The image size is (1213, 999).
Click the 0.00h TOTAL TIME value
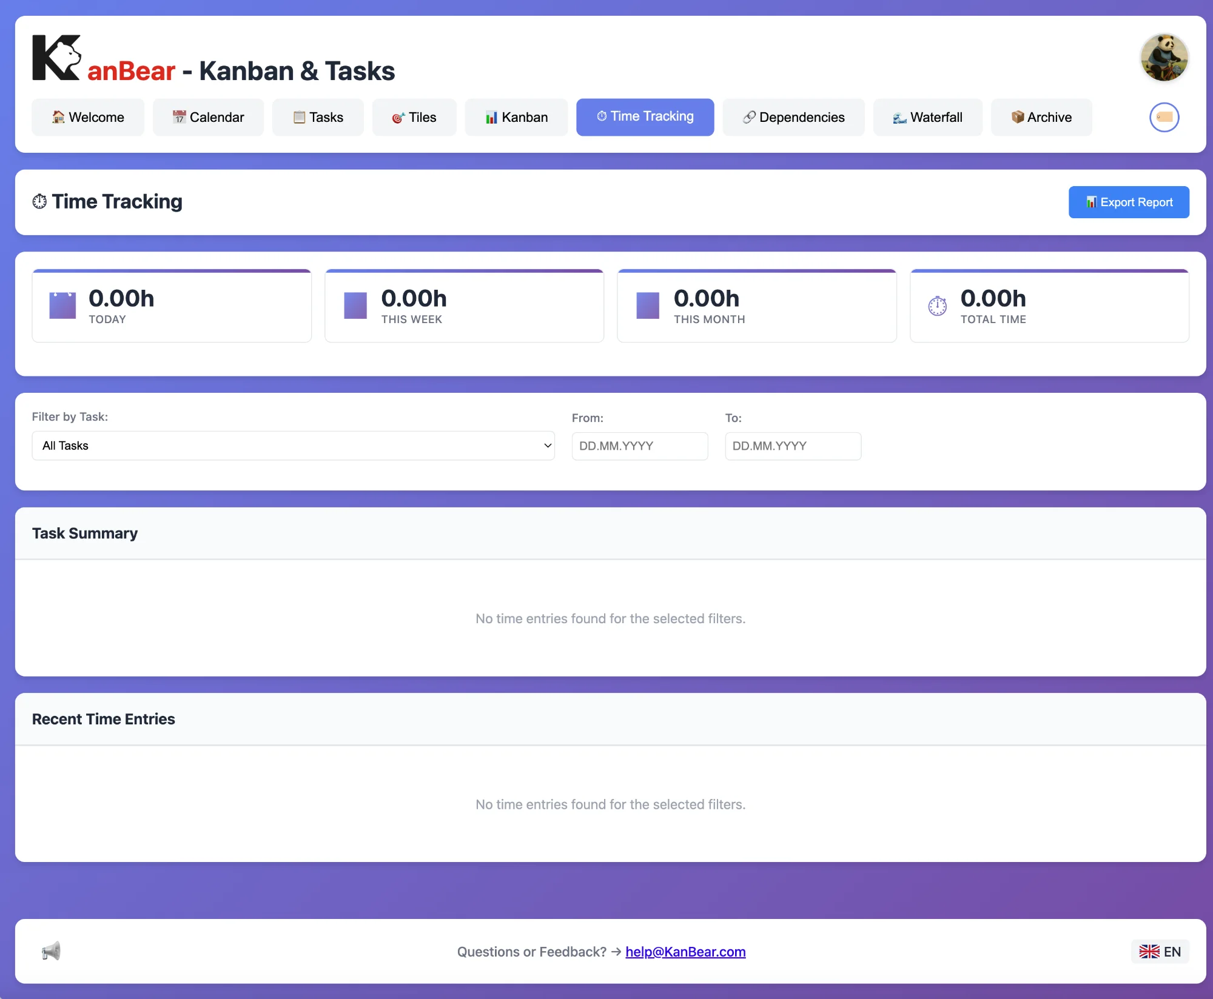click(993, 298)
